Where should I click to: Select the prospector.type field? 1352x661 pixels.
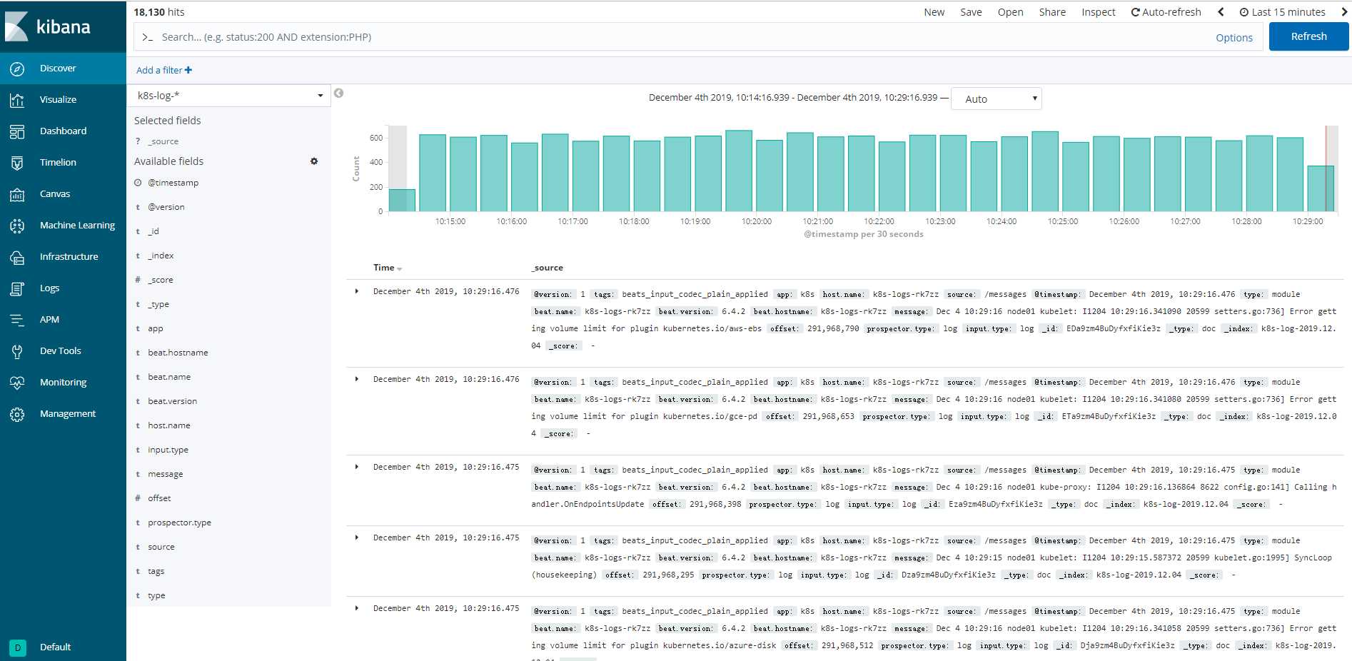(x=179, y=523)
